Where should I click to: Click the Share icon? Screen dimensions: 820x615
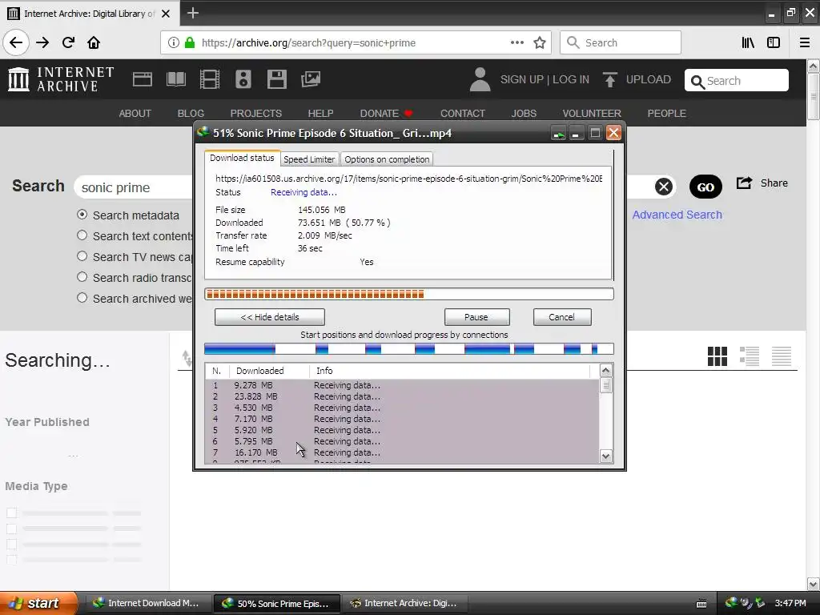(744, 183)
